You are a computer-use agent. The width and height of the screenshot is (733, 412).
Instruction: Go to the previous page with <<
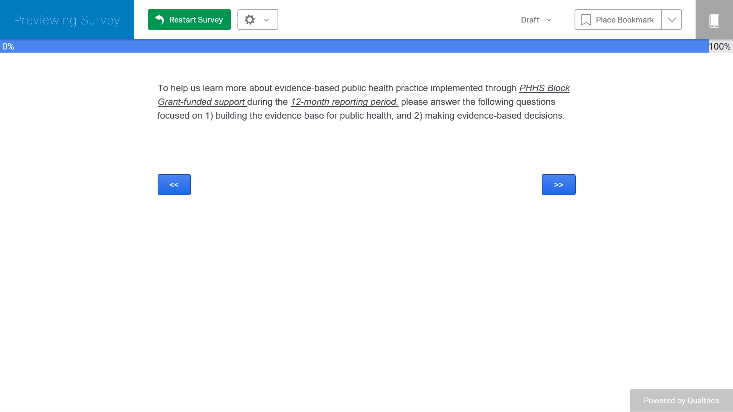(174, 185)
